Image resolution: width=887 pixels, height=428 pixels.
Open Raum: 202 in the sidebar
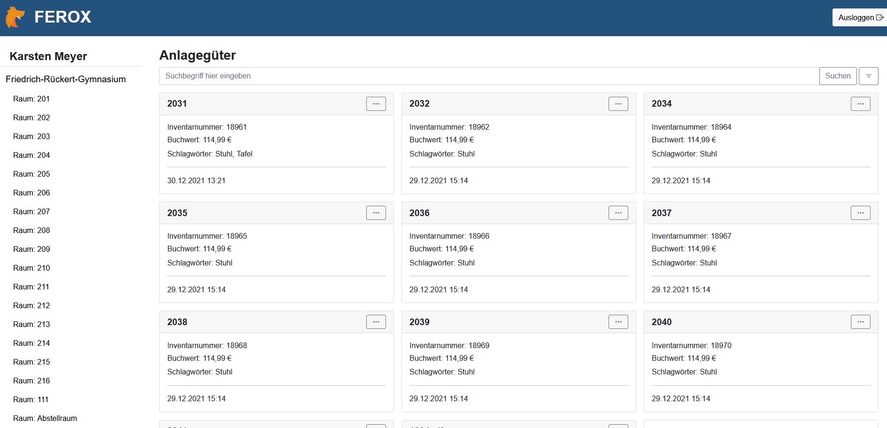point(31,117)
